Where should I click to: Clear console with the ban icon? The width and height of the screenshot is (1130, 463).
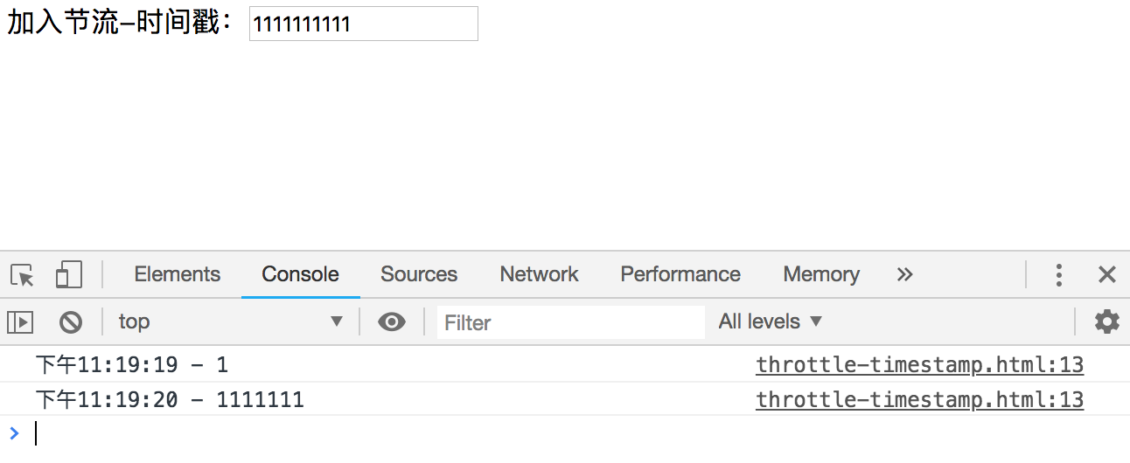tap(71, 322)
